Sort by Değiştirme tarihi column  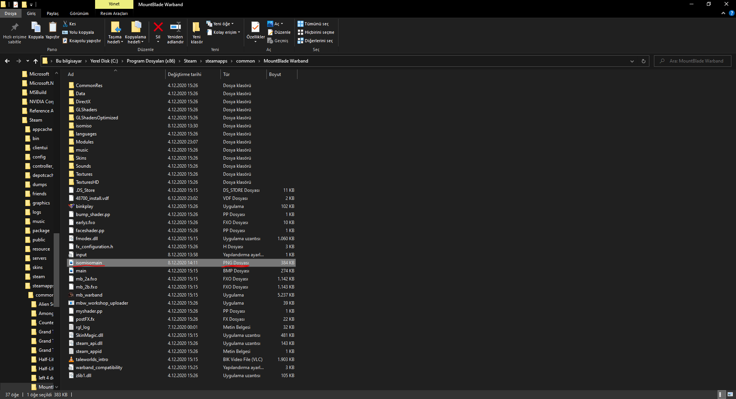[193, 74]
